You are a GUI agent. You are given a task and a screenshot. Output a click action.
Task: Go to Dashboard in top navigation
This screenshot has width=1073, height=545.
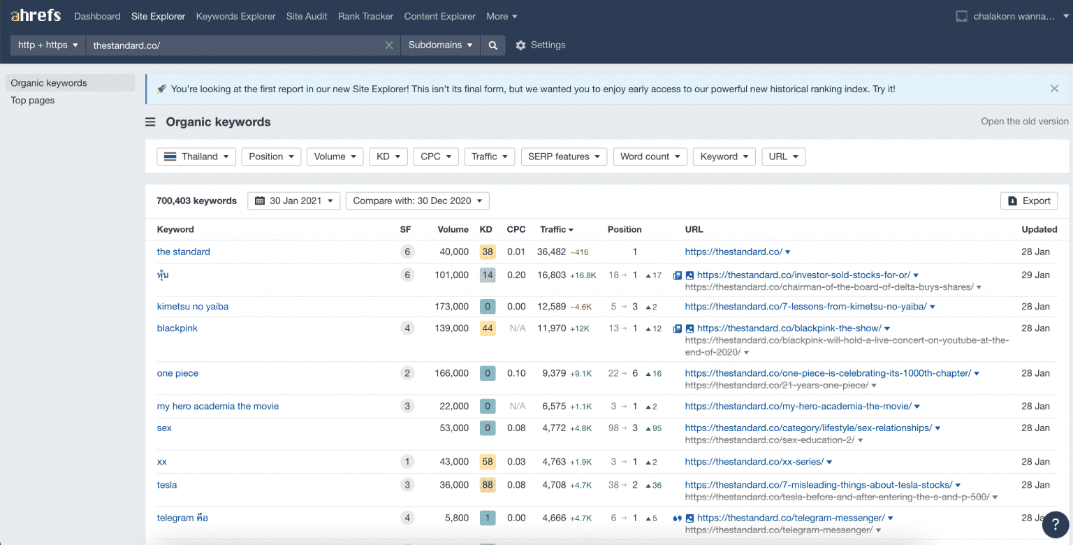[97, 16]
